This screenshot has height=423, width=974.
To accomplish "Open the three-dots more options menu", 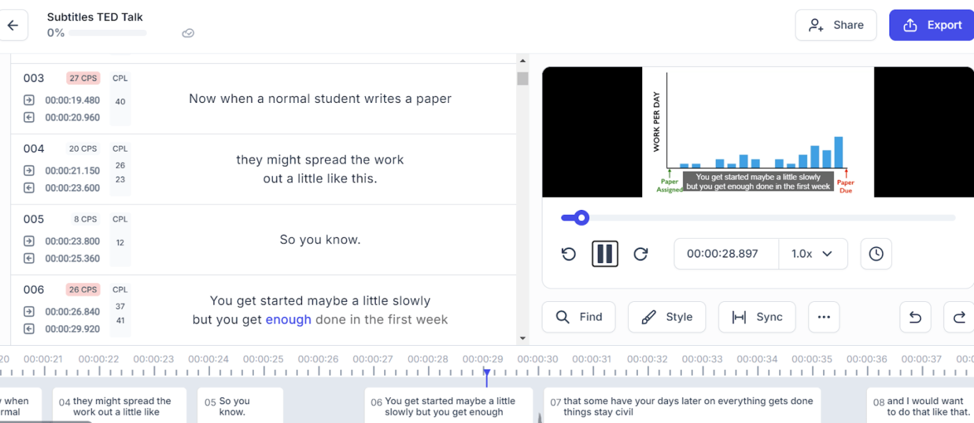I will click(x=824, y=317).
